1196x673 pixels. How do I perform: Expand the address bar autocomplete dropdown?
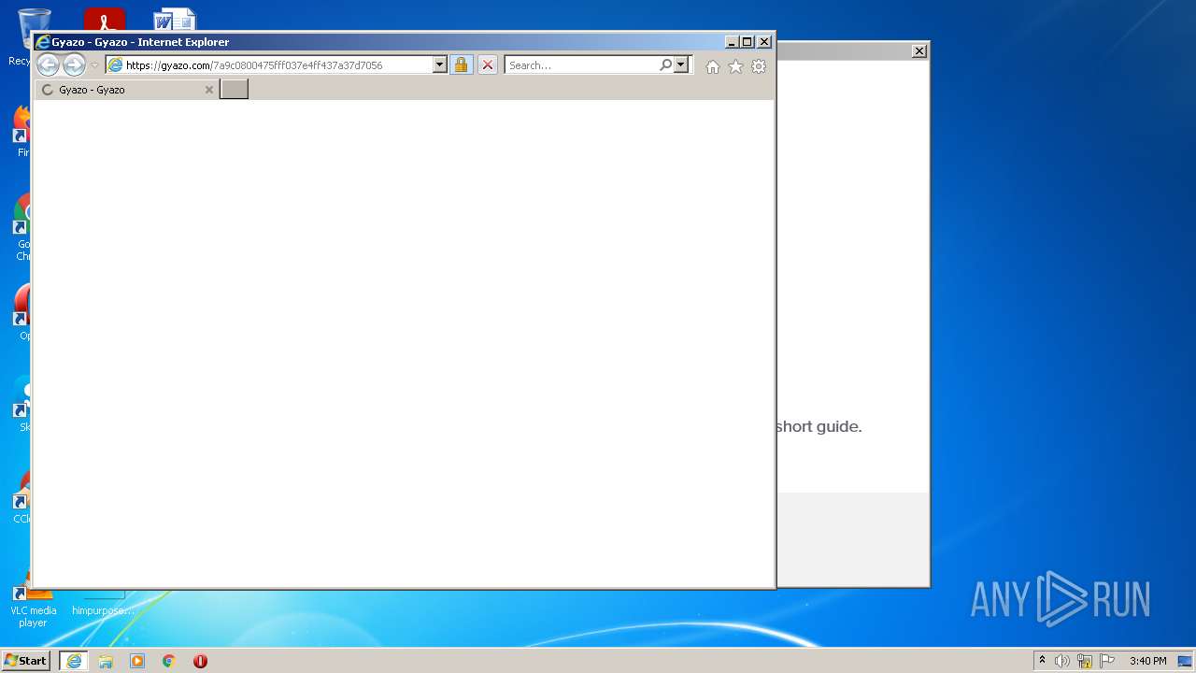(x=439, y=65)
